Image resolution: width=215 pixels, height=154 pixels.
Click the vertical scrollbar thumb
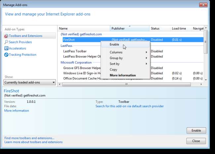(x=206, y=42)
